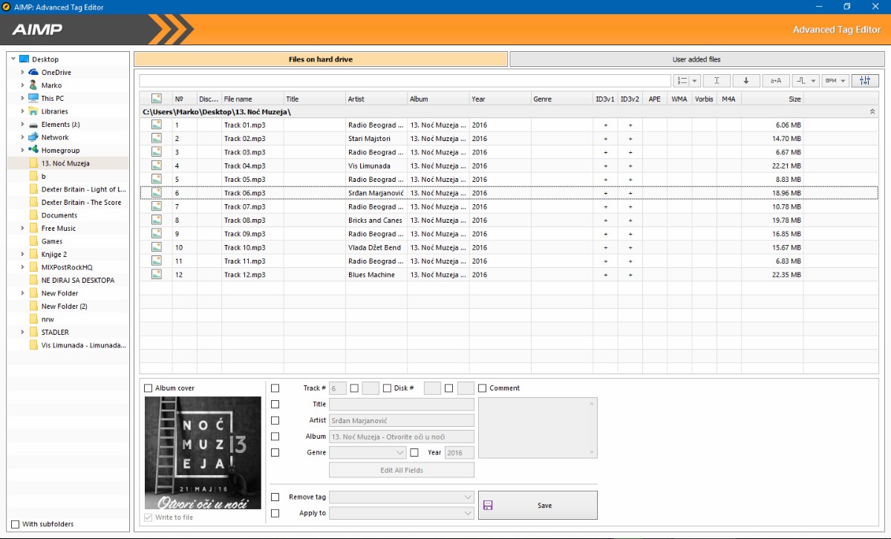Click the Free Music folder icon

(x=33, y=228)
